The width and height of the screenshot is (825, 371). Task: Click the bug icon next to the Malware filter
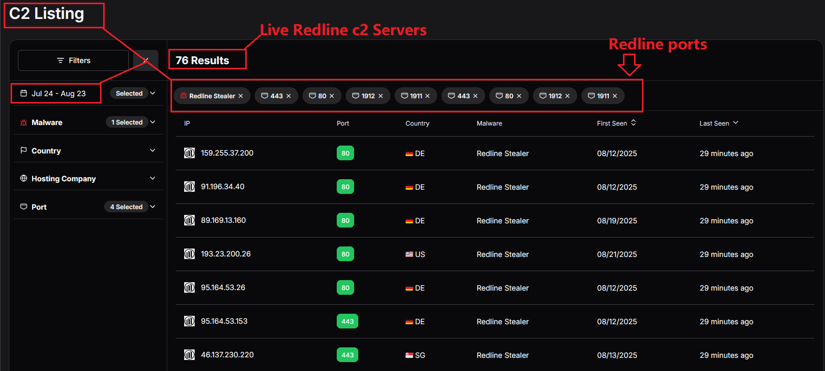[24, 122]
